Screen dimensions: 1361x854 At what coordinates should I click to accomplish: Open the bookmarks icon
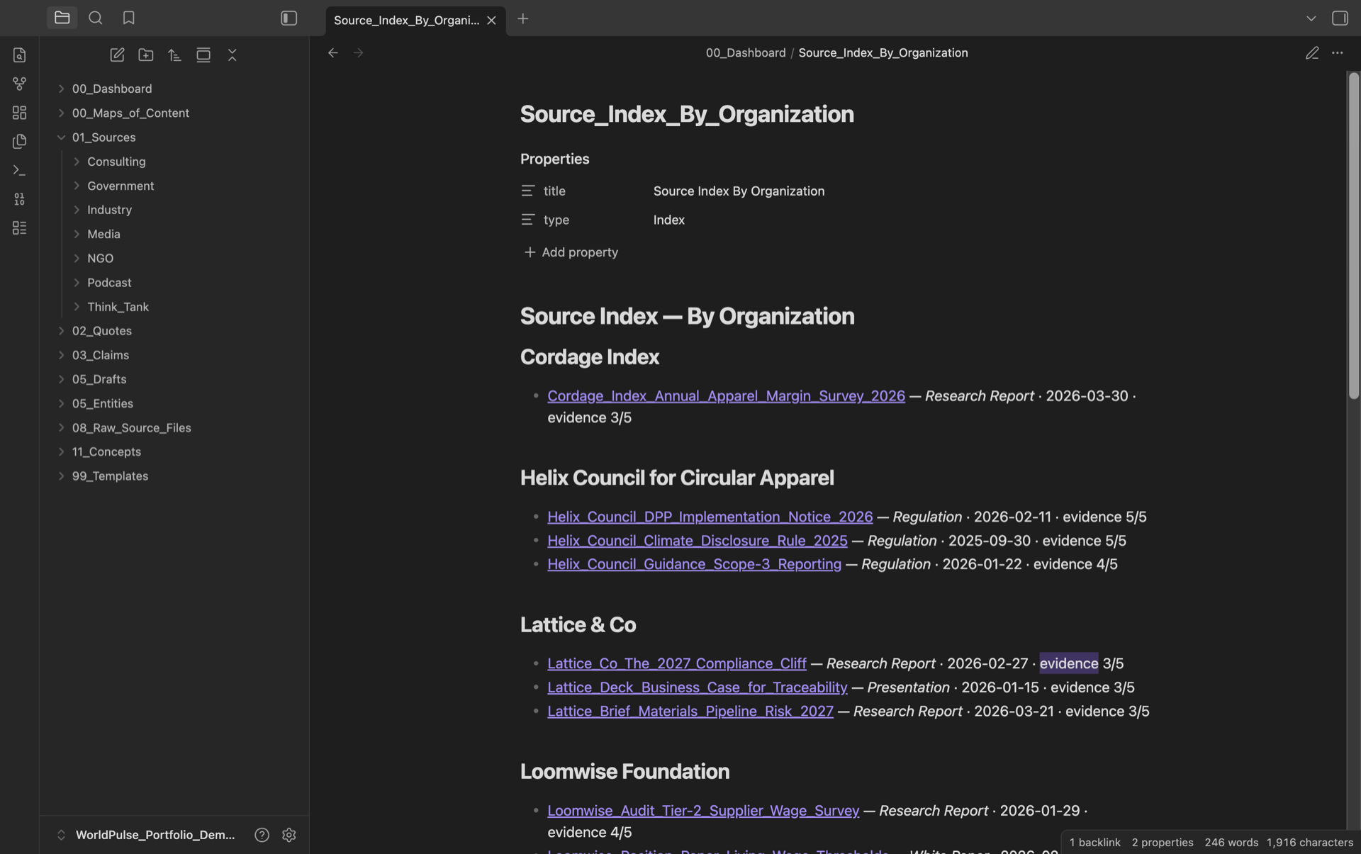click(128, 18)
